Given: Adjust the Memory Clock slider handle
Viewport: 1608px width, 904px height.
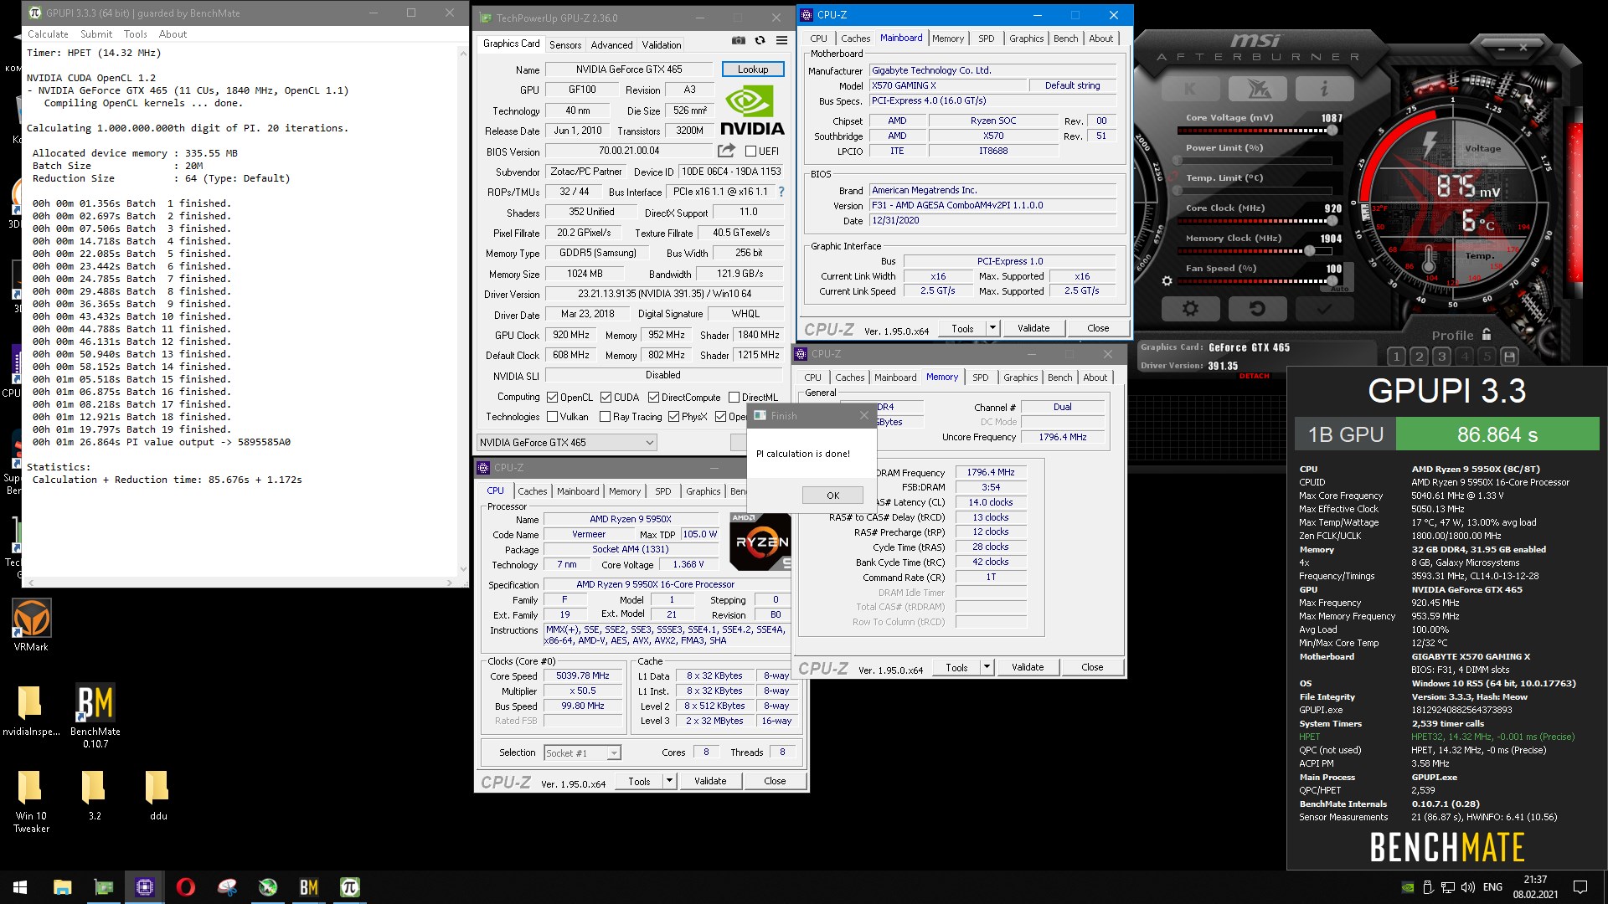Looking at the screenshot, I should click(x=1310, y=250).
